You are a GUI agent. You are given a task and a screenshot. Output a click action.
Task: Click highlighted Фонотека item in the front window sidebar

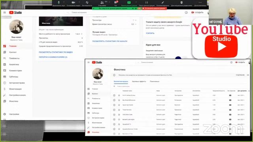pyautogui.click(x=96, y=133)
